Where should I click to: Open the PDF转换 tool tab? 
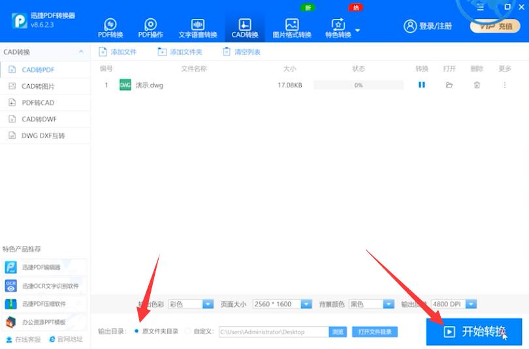[x=110, y=28]
